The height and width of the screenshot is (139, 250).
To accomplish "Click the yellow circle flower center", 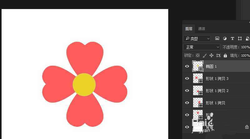I will tap(84, 84).
